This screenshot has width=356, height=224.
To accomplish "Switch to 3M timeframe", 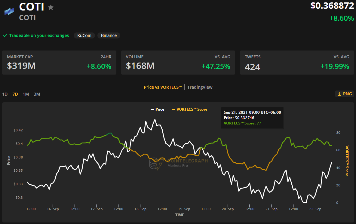I will [37, 94].
